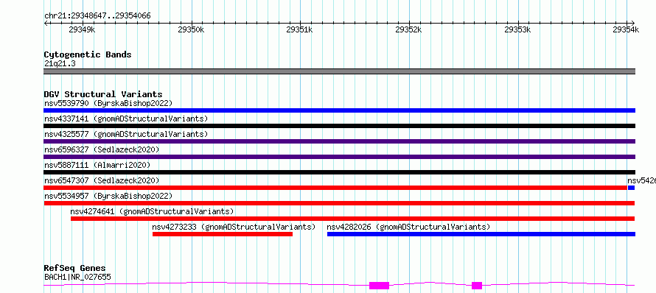This screenshot has width=656, height=293.
Task: Click the 29350k ruler tick label
Action: 191,29
